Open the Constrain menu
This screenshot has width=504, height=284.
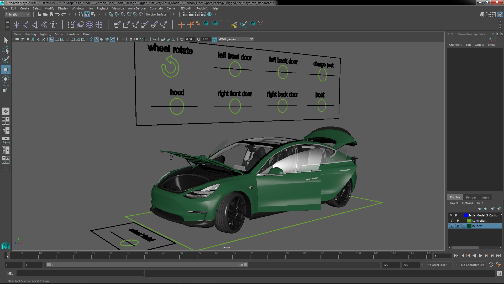pyautogui.click(x=156, y=8)
